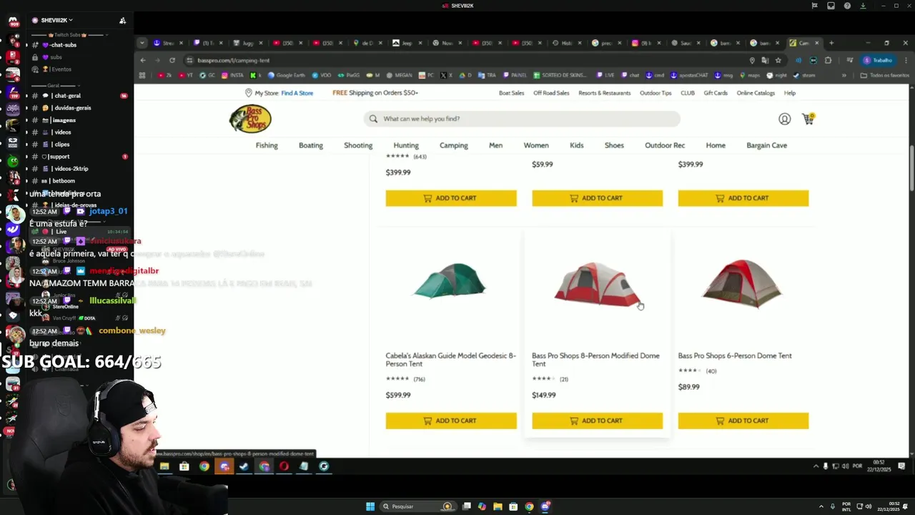915x515 pixels.
Task: Open the Google Earth bookmark
Action: [287, 75]
